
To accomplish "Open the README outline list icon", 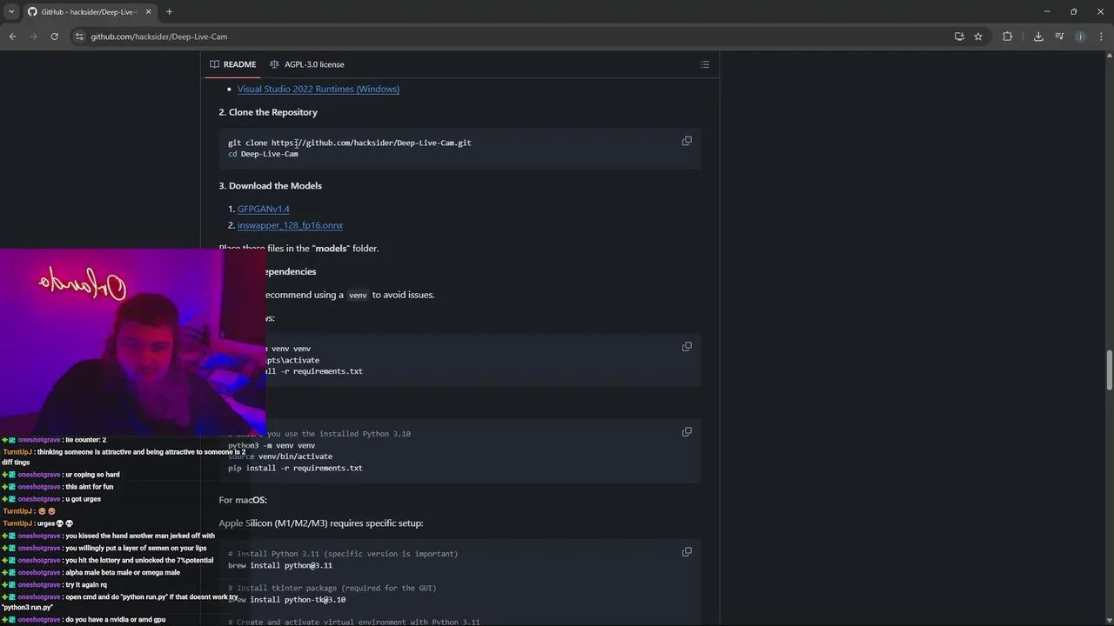I will coord(705,64).
